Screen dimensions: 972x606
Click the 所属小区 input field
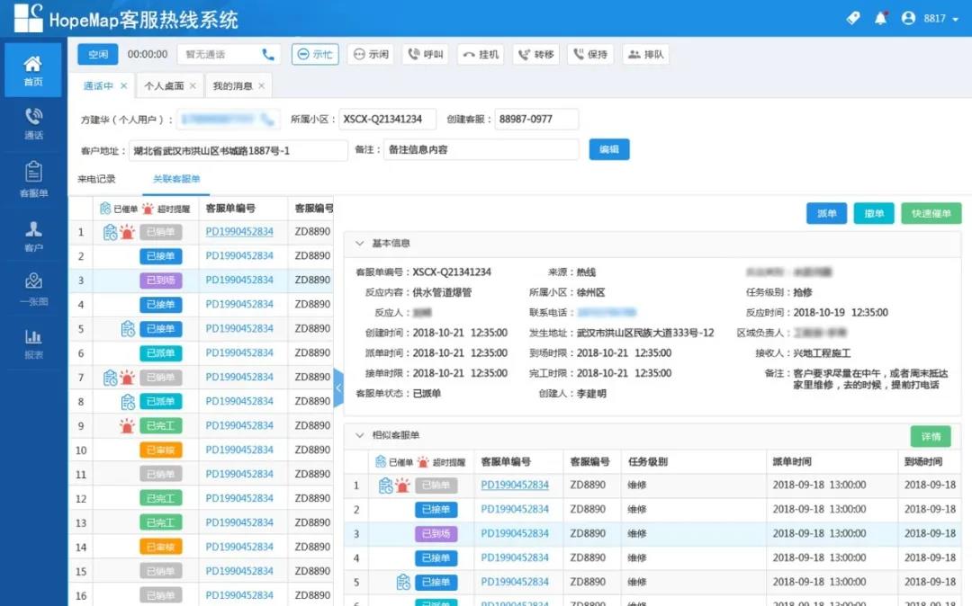pyautogui.click(x=387, y=119)
